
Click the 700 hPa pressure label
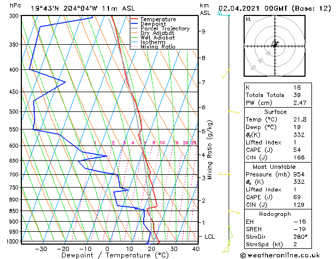tap(15, 175)
